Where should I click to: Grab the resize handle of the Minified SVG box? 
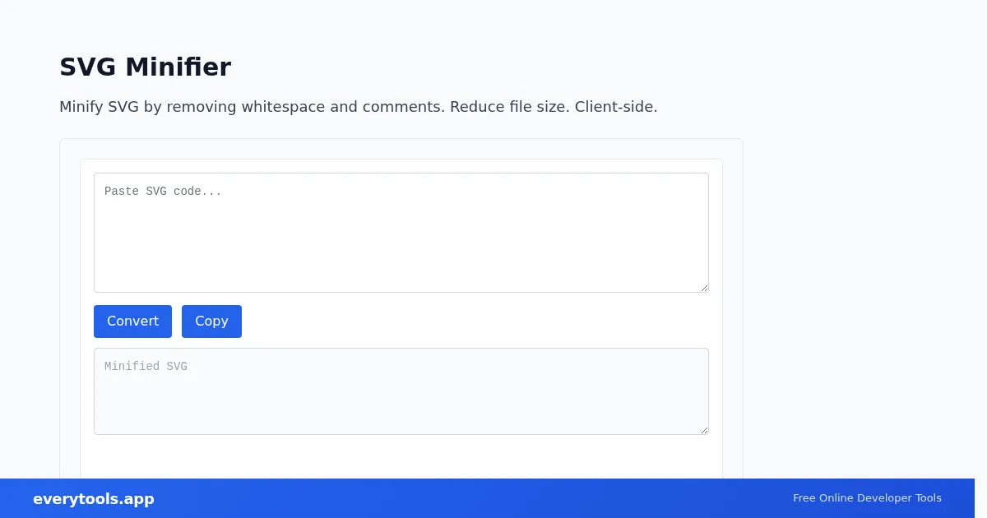coord(704,430)
